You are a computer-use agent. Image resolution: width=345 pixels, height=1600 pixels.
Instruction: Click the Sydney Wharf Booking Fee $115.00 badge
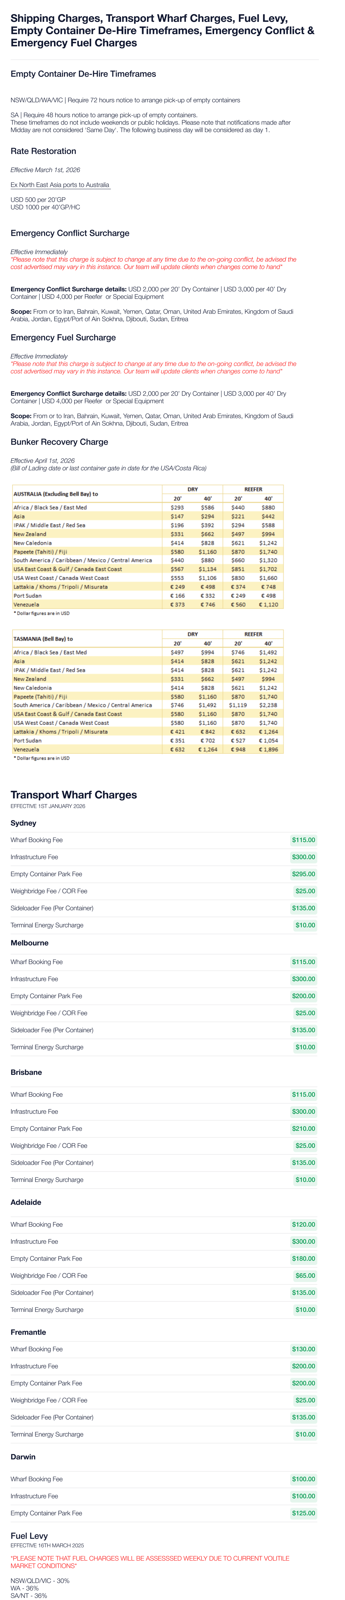pos(303,840)
